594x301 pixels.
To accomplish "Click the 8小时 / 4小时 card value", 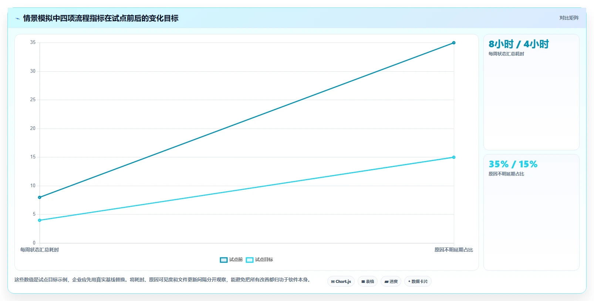I will 519,44.
